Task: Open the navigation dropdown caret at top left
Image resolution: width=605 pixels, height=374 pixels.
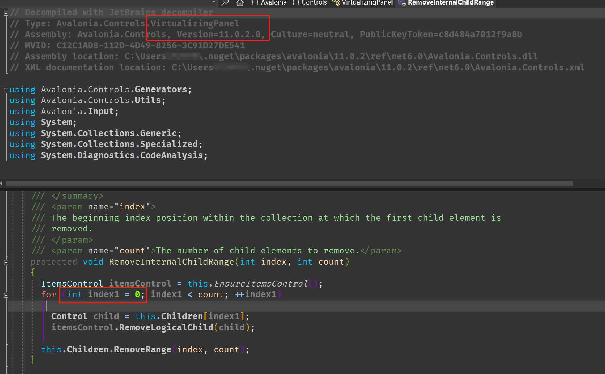Action: click(x=214, y=2)
